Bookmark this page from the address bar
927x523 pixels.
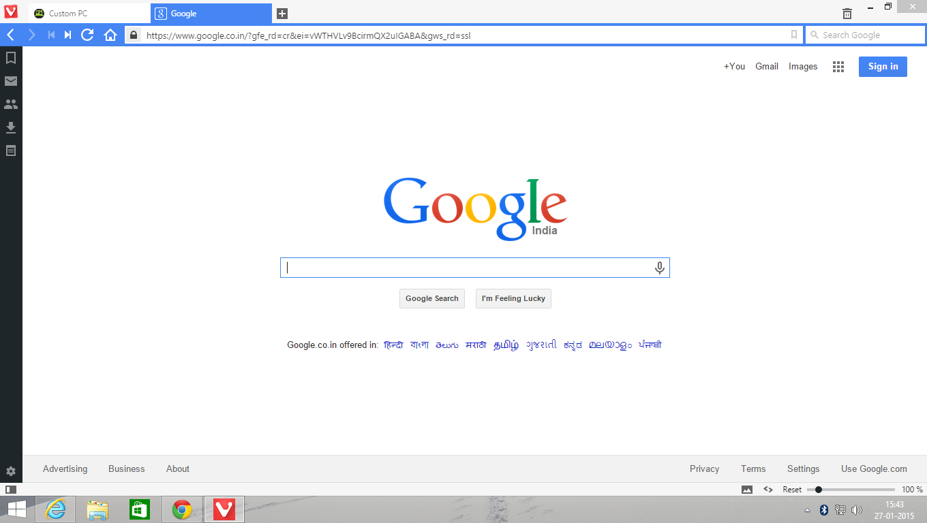[x=793, y=35]
